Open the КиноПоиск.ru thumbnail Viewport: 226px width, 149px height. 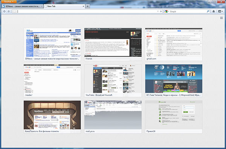tap(52, 117)
